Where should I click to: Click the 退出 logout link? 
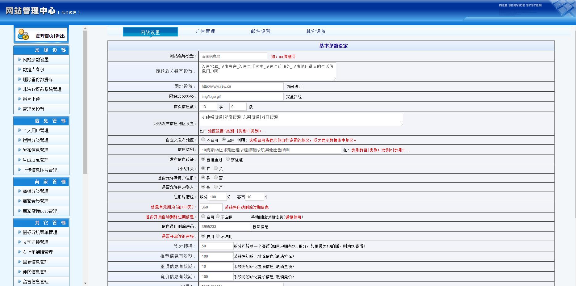click(60, 36)
